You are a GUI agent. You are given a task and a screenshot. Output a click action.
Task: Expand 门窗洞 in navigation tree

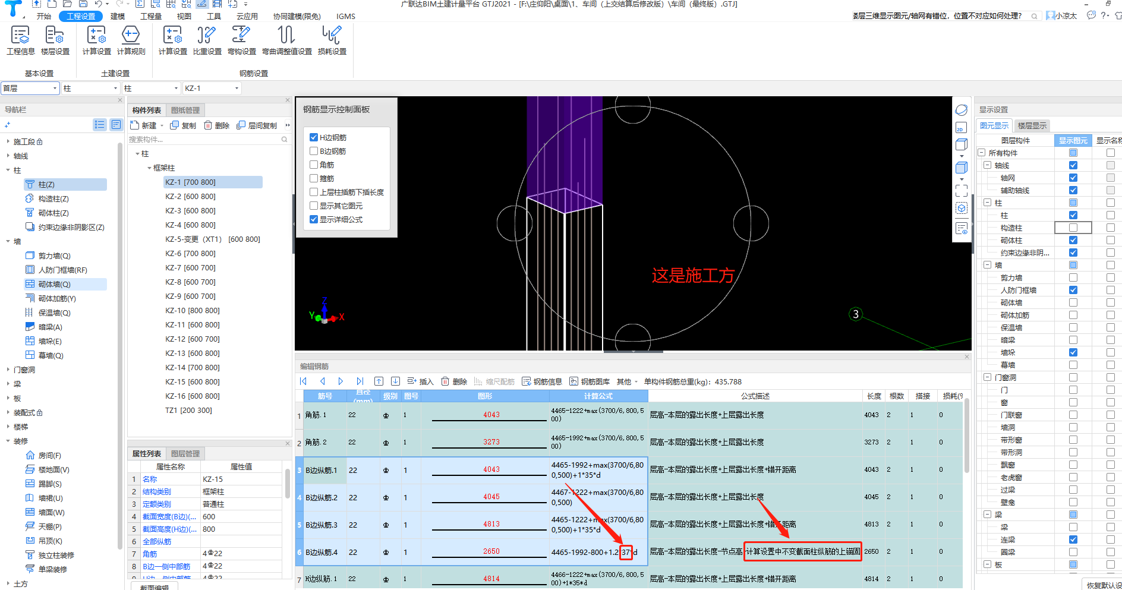[x=8, y=370]
